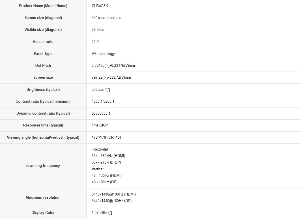Click the footnote marker after 1ms GtG
Screen dimensions: 301x219
pyautogui.click(x=107, y=125)
